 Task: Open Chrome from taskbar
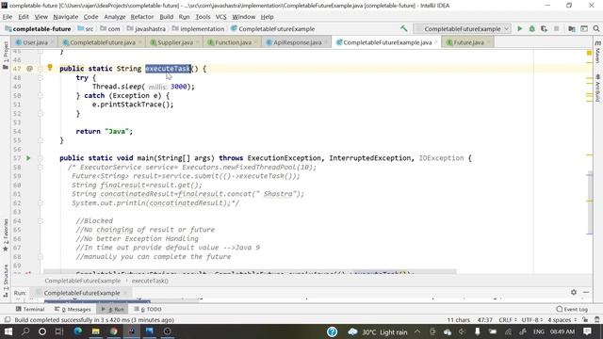coord(113,331)
